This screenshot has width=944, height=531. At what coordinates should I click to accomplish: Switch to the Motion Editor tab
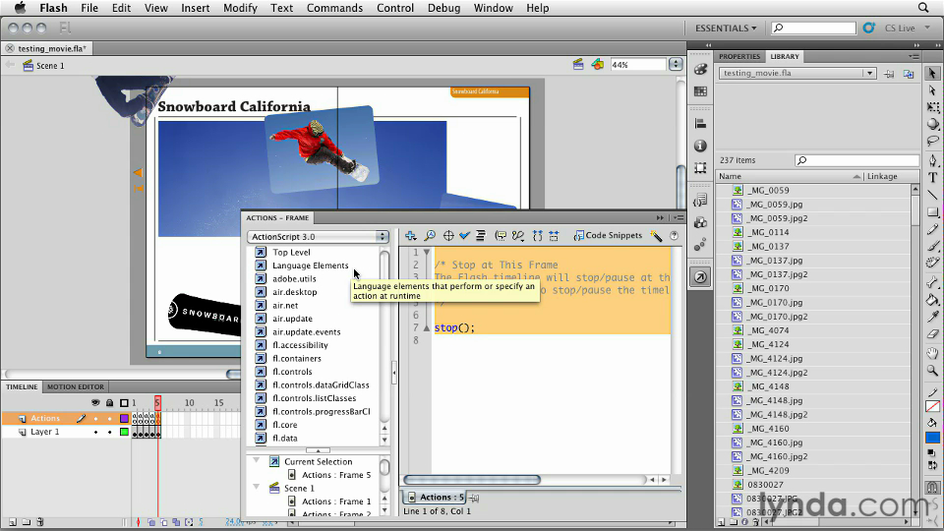(76, 387)
